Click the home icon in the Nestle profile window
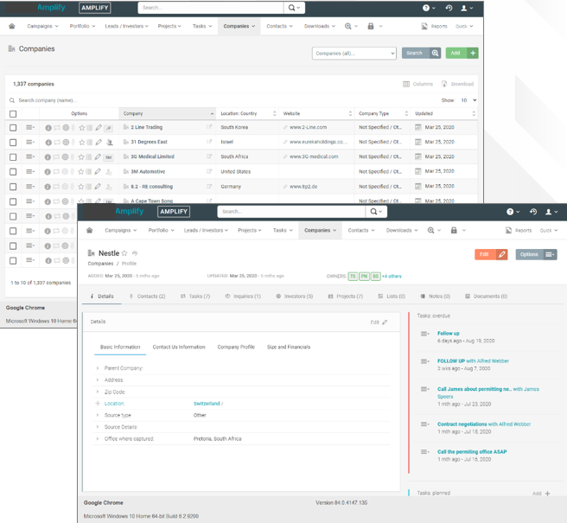Image resolution: width=567 pixels, height=523 pixels. tap(90, 231)
